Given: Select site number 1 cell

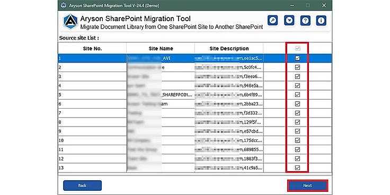Looking at the screenshot, I should click(x=92, y=58).
